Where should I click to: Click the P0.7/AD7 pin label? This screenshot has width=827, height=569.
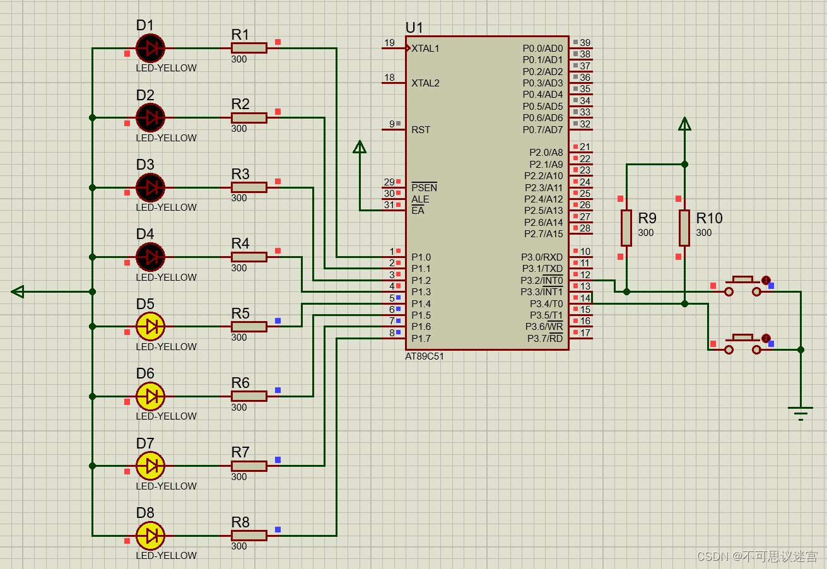tap(543, 129)
